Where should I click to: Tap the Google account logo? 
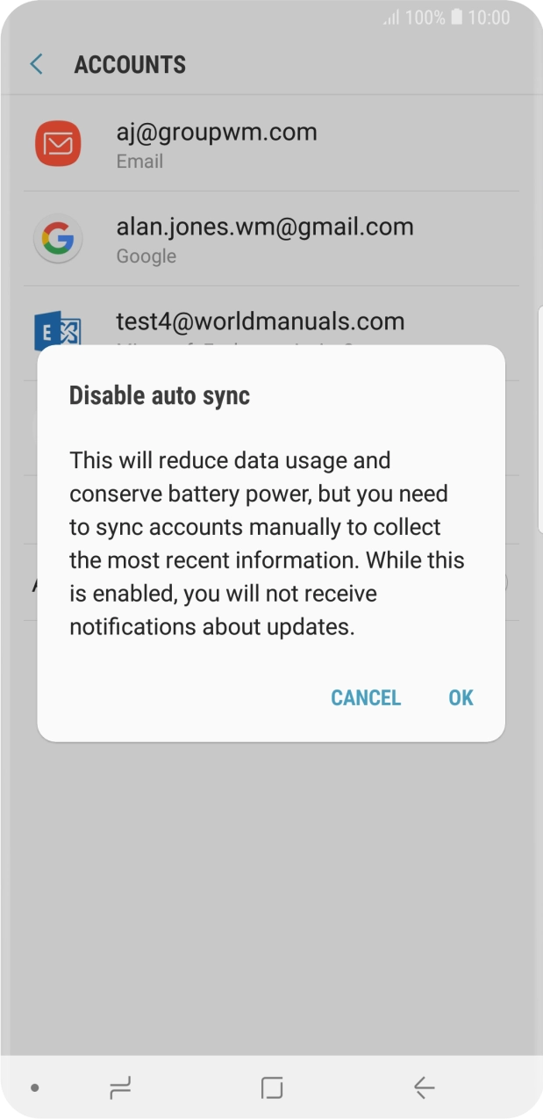click(58, 239)
